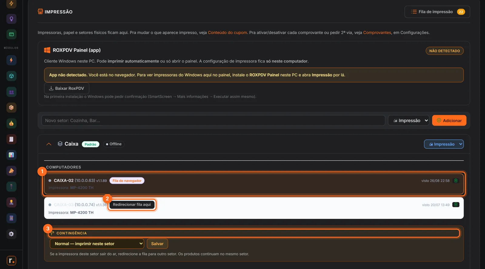Viewport: 485px width, 269px height.
Task: Click the cardboard box module icon
Action: click(x=11, y=108)
